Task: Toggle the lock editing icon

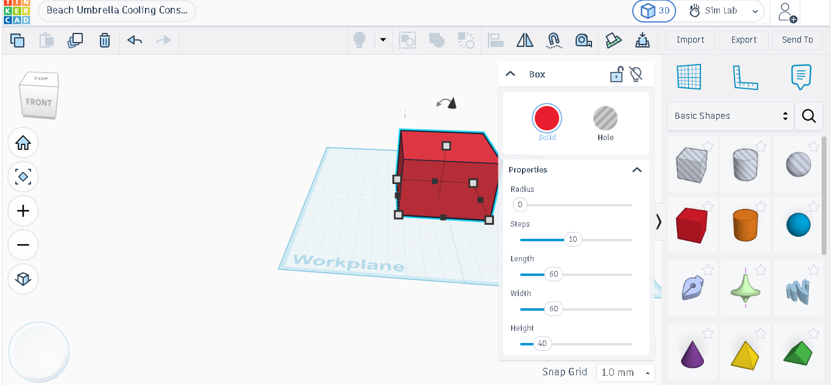Action: click(x=616, y=74)
